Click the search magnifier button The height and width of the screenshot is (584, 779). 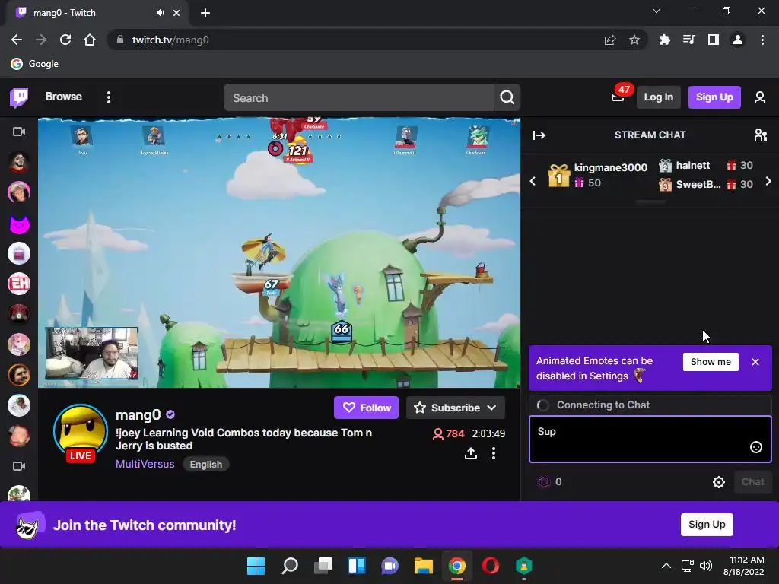click(507, 97)
